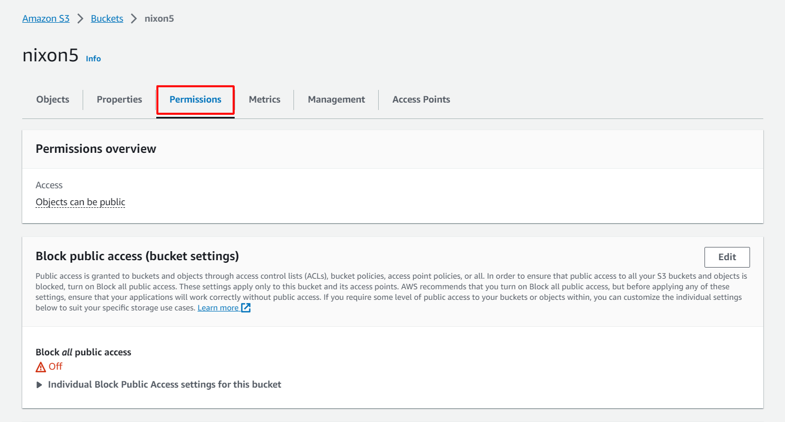The height and width of the screenshot is (422, 785).
Task: Go to the Metrics tab
Action: click(264, 99)
